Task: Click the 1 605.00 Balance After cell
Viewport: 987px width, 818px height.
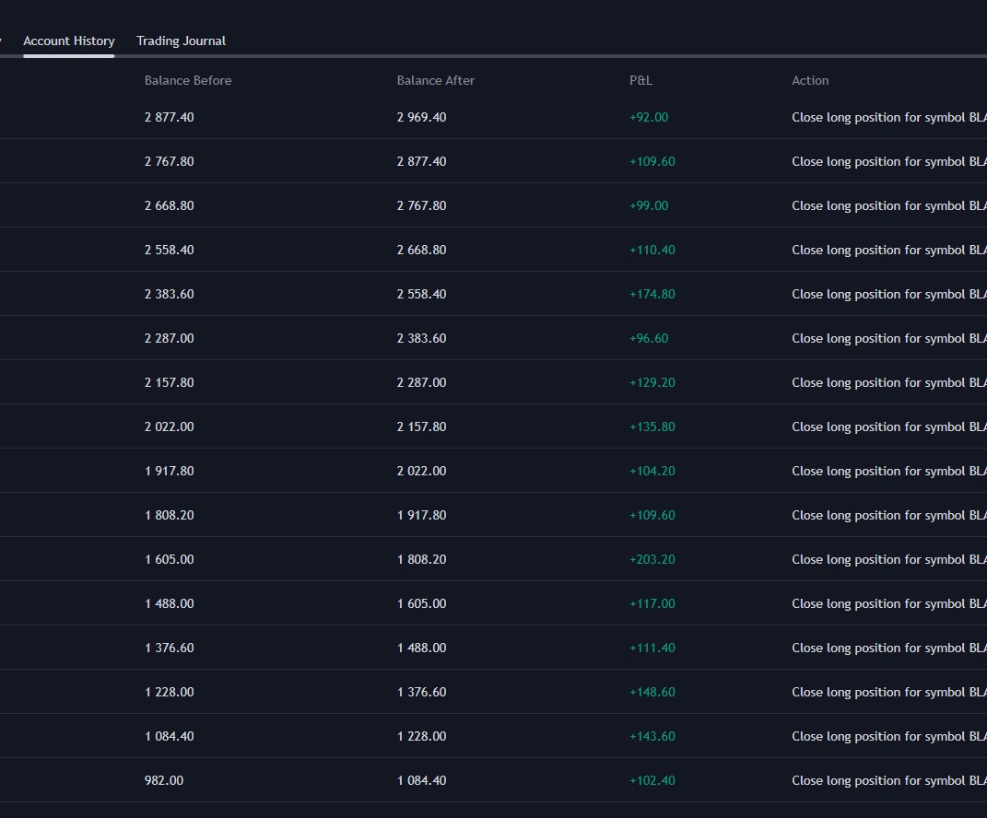Action: point(421,603)
